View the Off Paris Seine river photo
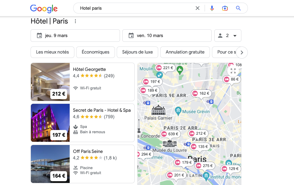This screenshot has height=185, width=294. point(50,164)
